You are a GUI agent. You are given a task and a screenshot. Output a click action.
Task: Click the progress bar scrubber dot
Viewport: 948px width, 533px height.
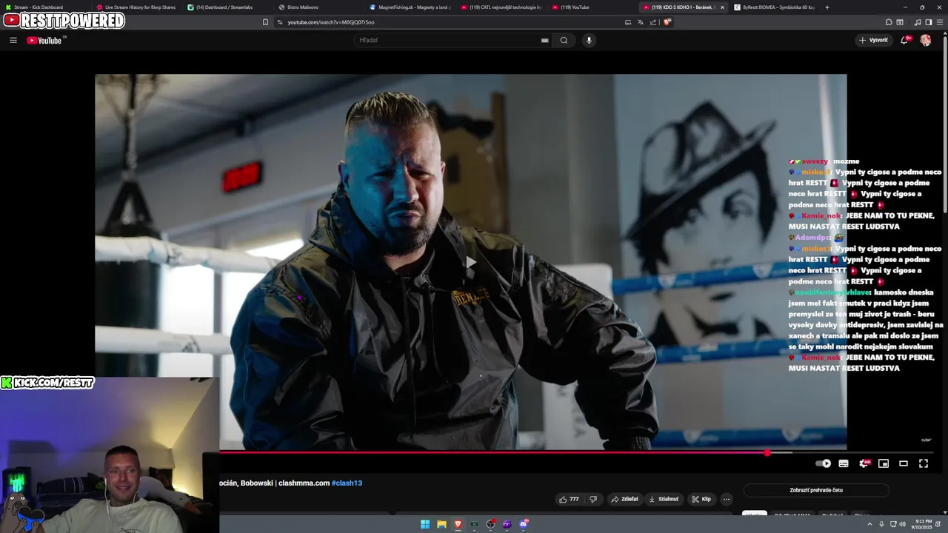point(767,452)
